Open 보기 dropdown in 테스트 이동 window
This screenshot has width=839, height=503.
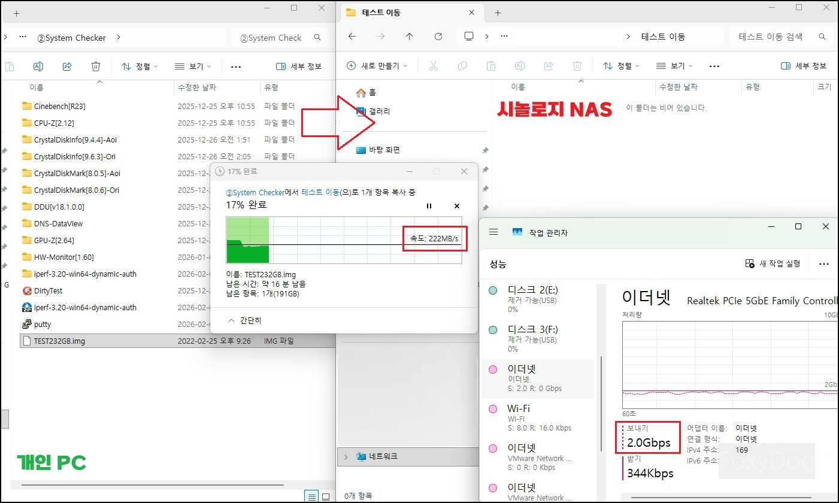[674, 66]
